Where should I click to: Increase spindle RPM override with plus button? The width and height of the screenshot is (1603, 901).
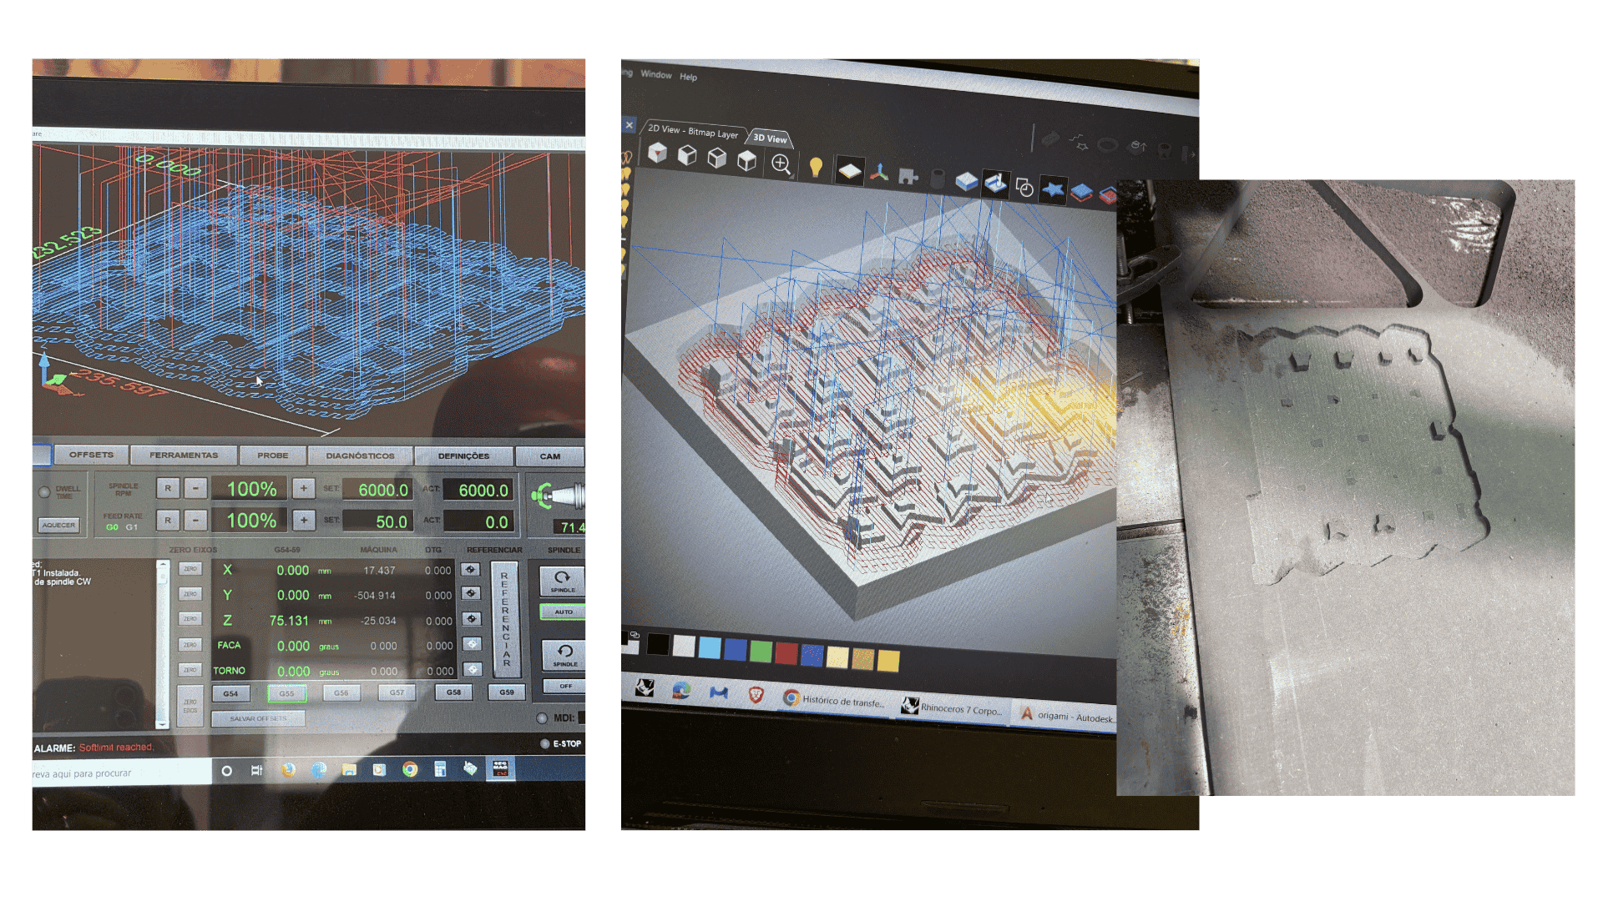tap(303, 489)
